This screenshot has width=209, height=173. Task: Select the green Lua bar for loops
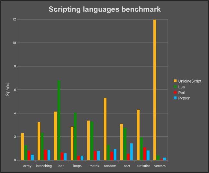(x=75, y=136)
